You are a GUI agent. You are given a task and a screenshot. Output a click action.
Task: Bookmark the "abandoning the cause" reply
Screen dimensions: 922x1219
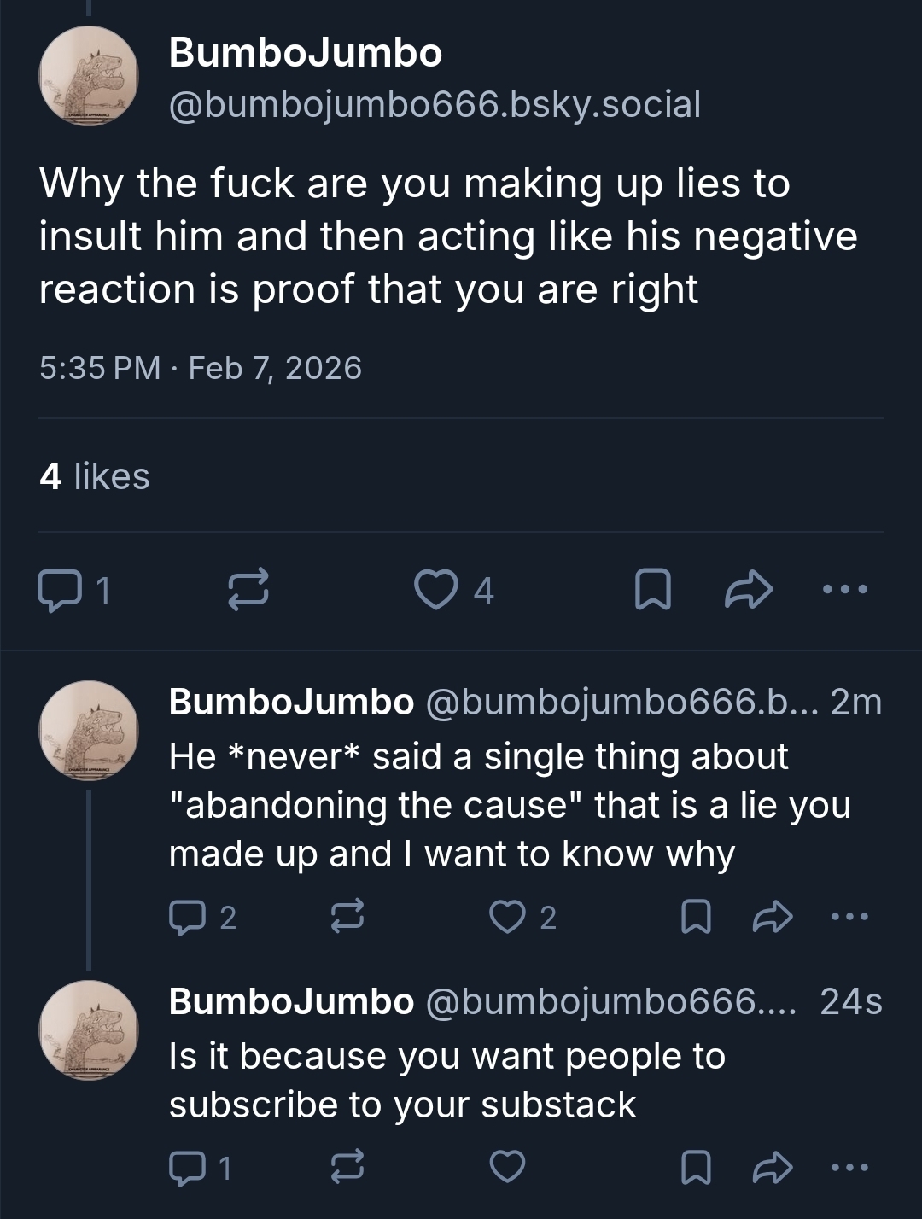(695, 917)
